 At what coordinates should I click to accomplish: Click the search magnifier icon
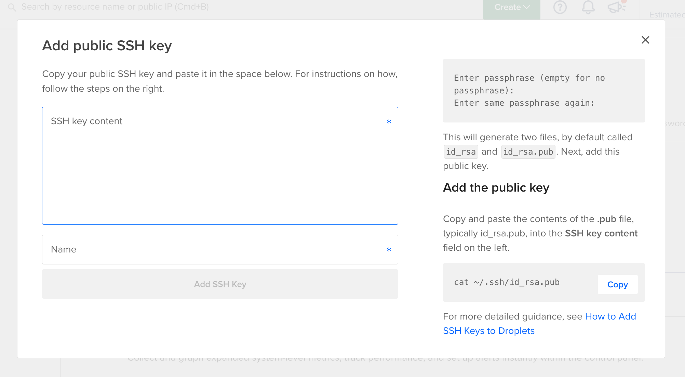click(12, 7)
